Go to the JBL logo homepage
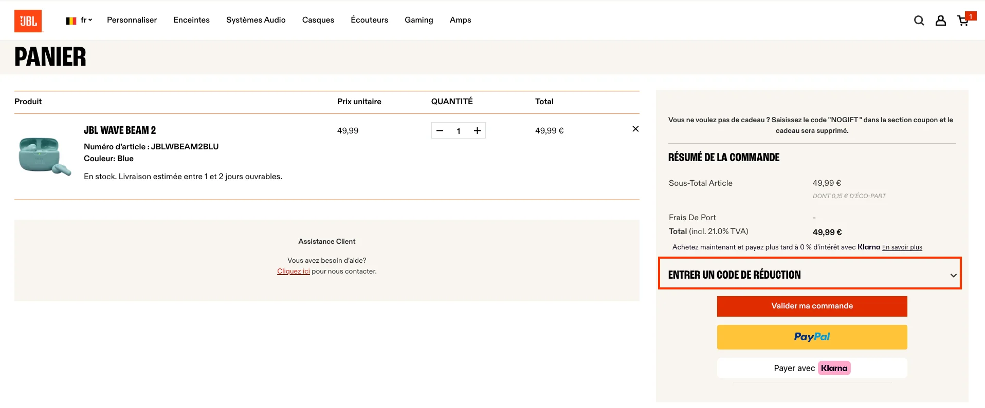 [x=28, y=21]
